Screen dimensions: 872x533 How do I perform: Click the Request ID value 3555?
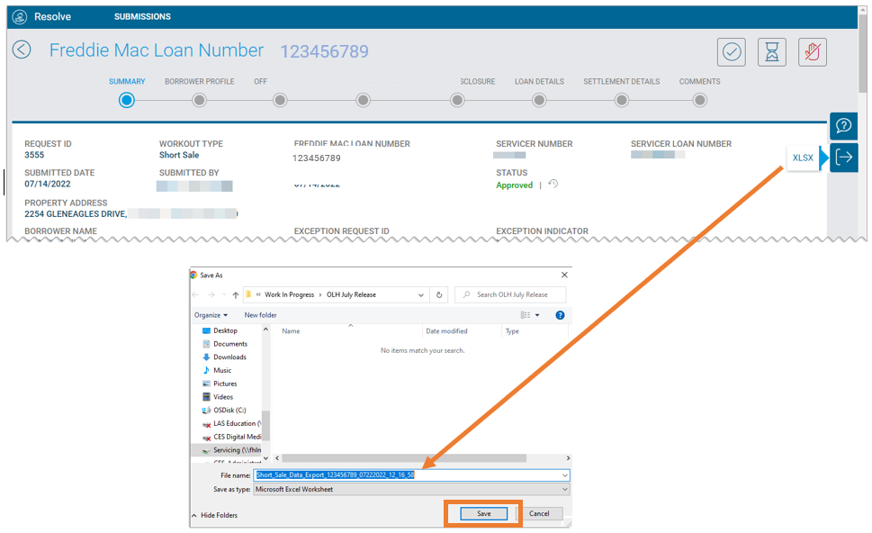[34, 155]
